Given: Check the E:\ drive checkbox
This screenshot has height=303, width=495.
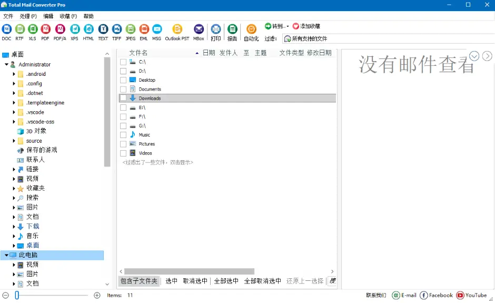Looking at the screenshot, I should 123,107.
